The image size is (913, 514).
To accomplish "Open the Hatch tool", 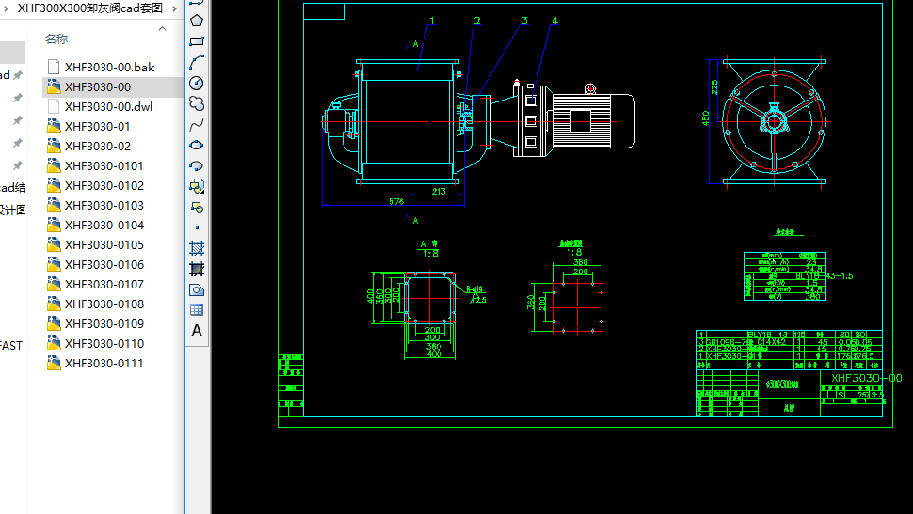I will point(197,248).
